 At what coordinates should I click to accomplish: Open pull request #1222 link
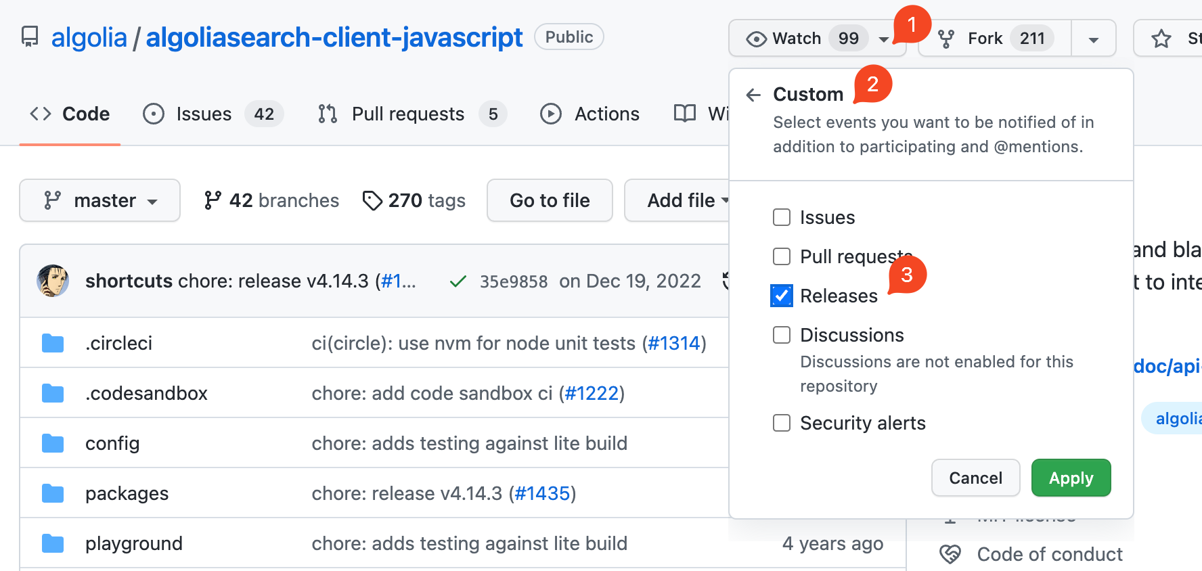click(592, 393)
